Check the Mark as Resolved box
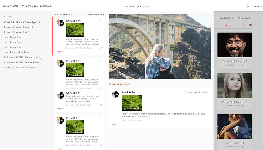Image resolution: width=263 pixels, height=150 pixels. [185, 92]
